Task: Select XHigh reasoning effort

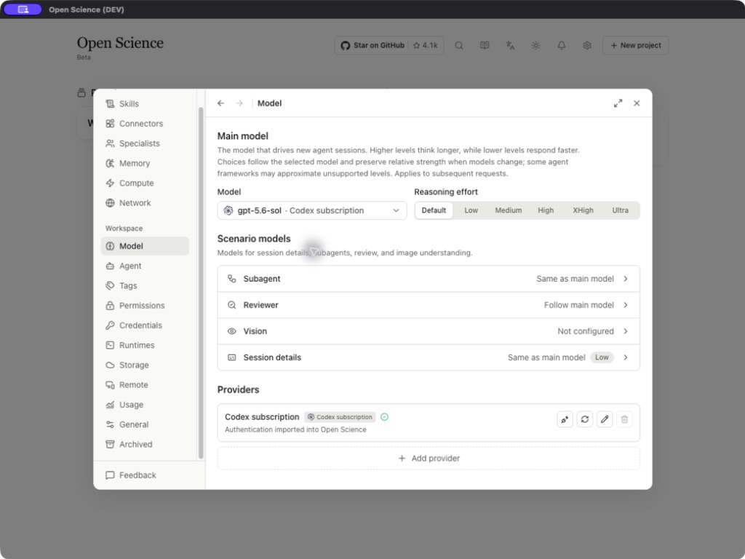Action: click(583, 210)
